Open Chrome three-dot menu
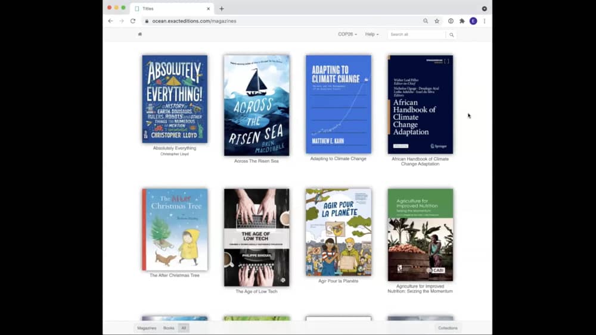The height and width of the screenshot is (335, 596). (484, 21)
